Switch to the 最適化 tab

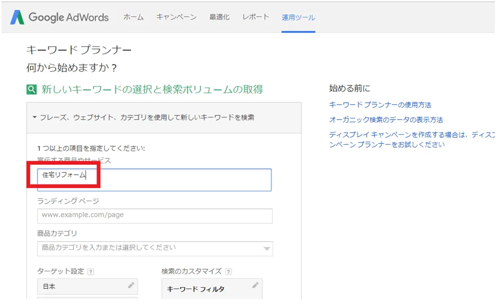click(219, 17)
